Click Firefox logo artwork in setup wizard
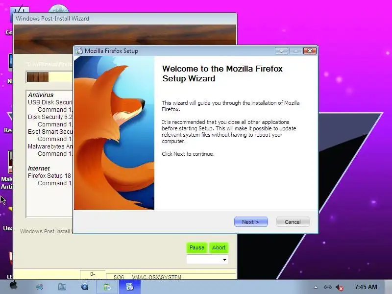Screen dimensions: 392x294 click(x=114, y=133)
